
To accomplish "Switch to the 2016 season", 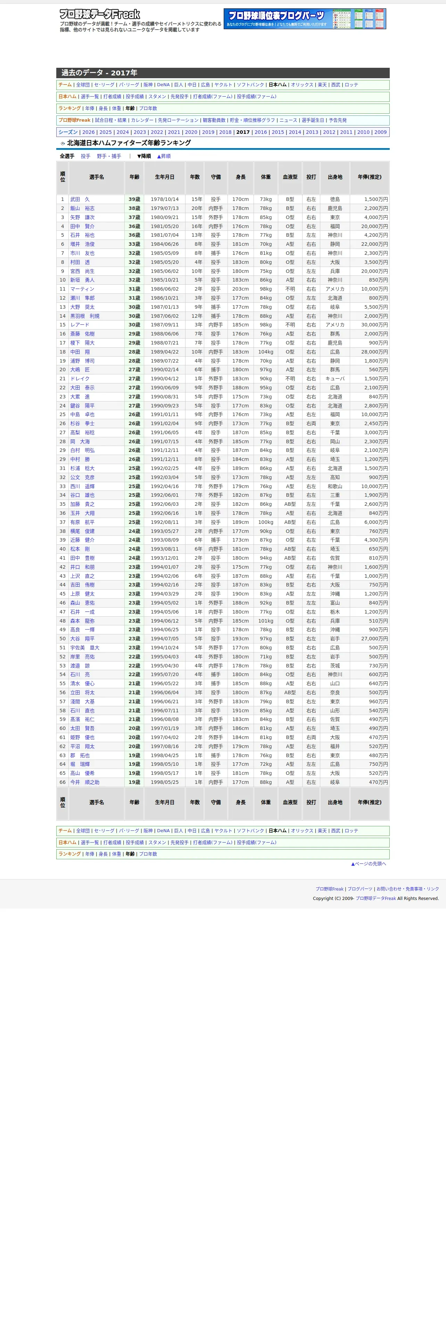I will 261,132.
